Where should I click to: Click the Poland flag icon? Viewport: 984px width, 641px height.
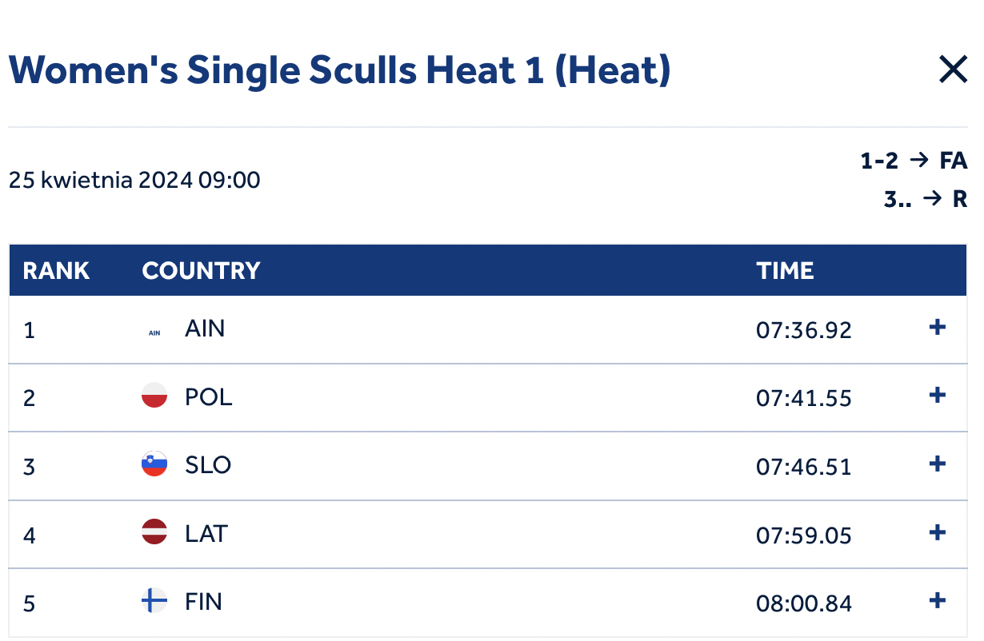pos(154,396)
